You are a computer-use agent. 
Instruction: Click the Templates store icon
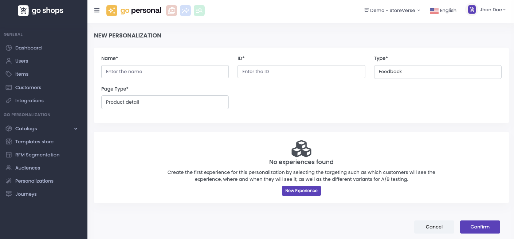coord(9,142)
